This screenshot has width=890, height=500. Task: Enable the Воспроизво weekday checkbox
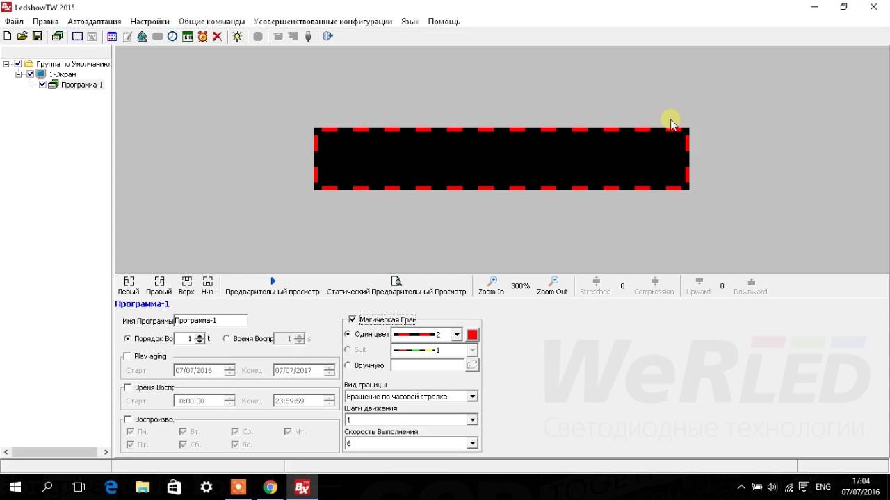pos(127,419)
